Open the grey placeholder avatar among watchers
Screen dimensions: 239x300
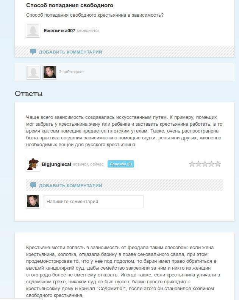(33, 72)
